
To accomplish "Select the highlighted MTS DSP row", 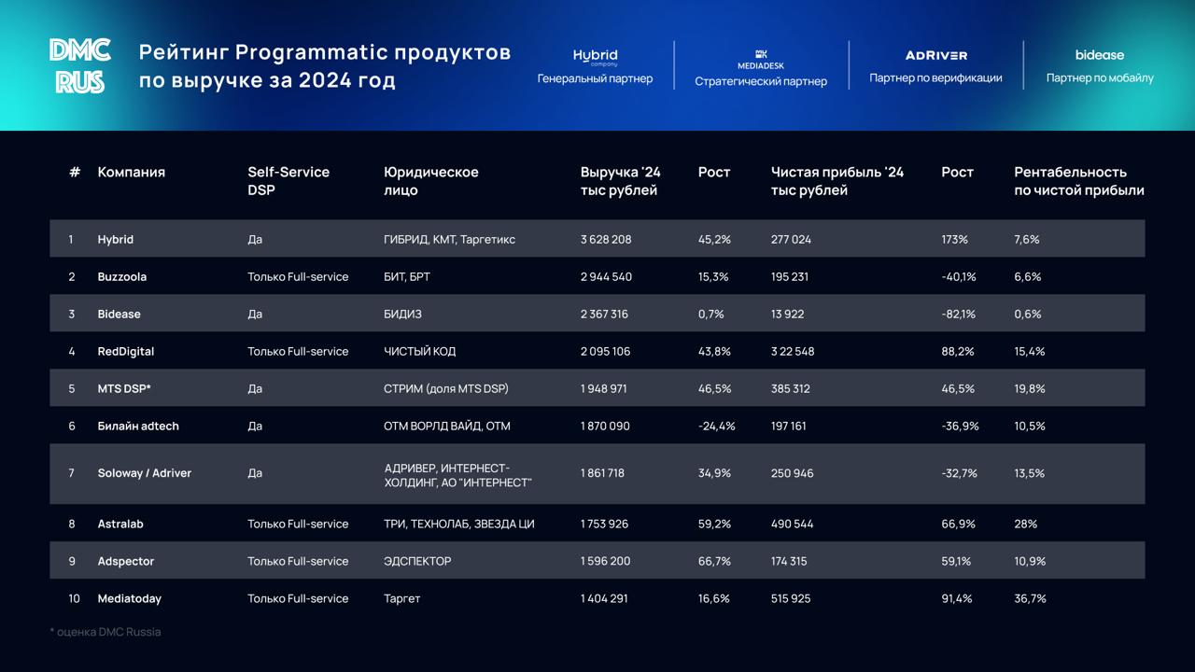I will click(x=597, y=388).
